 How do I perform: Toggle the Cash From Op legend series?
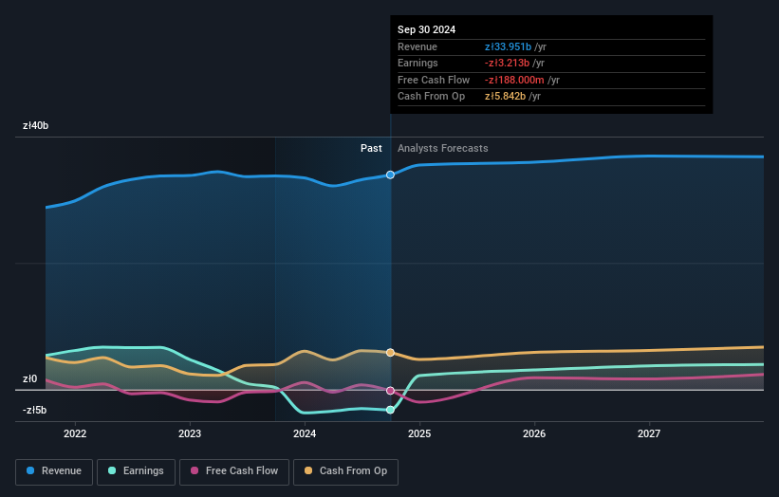point(345,471)
